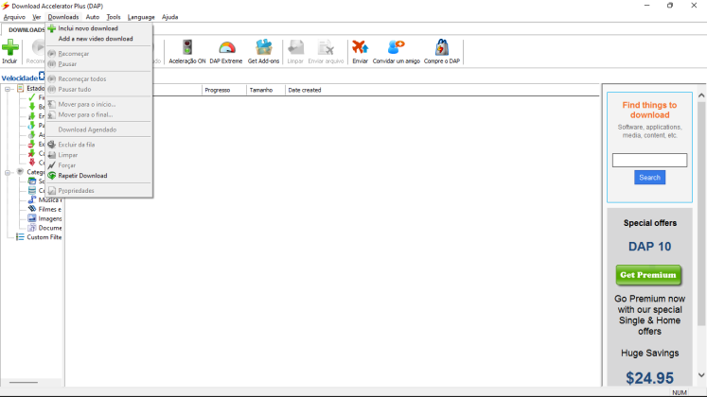Click Convidar um amigo icon

(x=396, y=49)
